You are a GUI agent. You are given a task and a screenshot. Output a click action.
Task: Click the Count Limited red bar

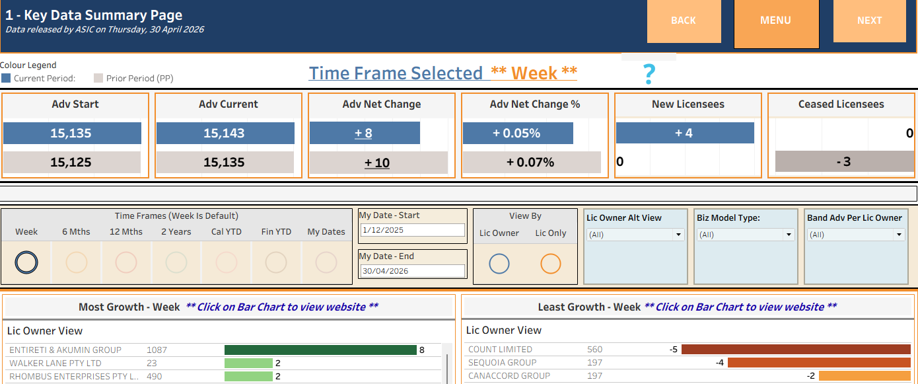[x=796, y=349]
